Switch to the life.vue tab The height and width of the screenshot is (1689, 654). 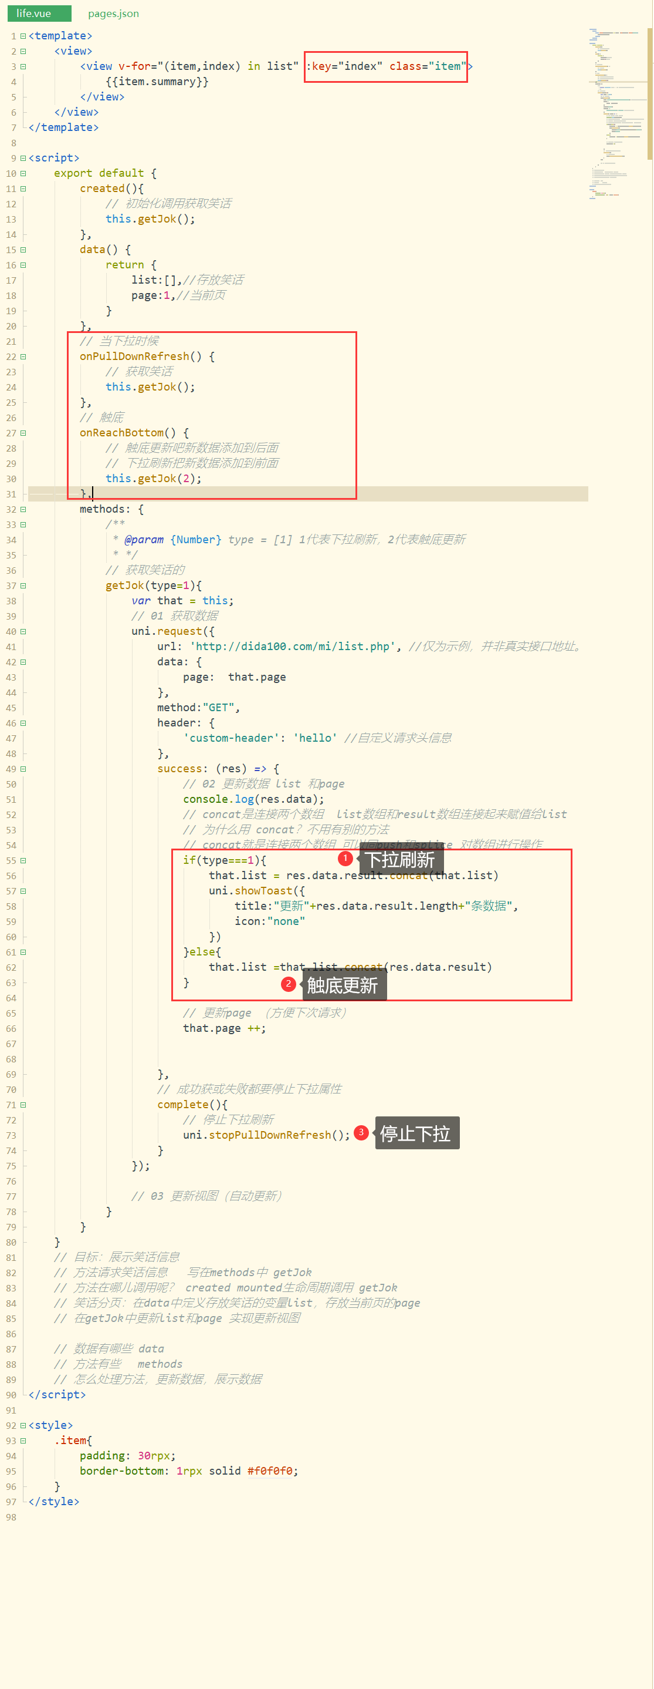point(39,13)
